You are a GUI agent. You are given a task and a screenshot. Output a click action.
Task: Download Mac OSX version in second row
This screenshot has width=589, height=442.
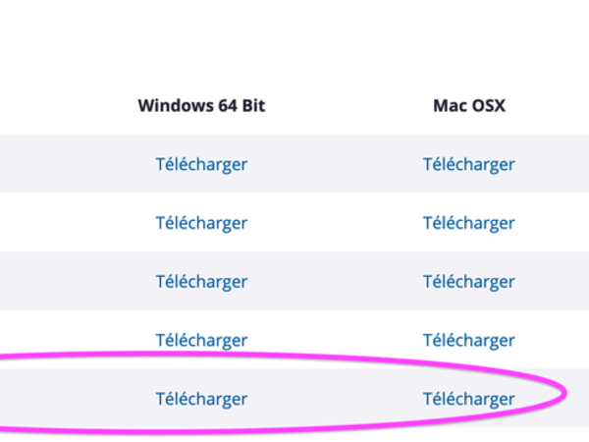(468, 223)
